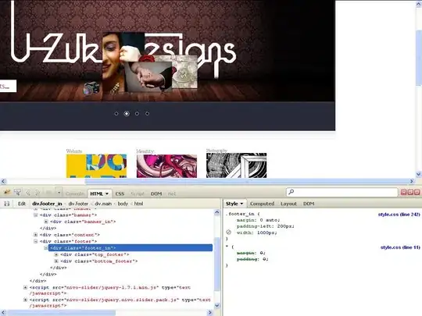This screenshot has height=316, width=422.
Task: Open the Style side panel dropdown
Action: [x=241, y=204]
